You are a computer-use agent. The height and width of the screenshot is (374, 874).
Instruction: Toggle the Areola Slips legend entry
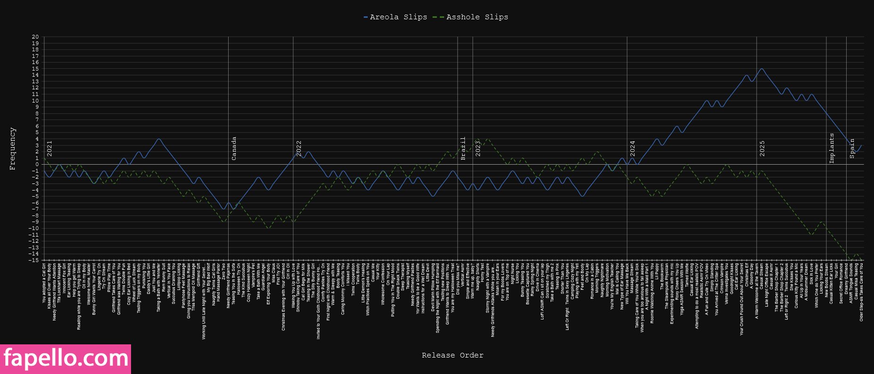click(398, 17)
